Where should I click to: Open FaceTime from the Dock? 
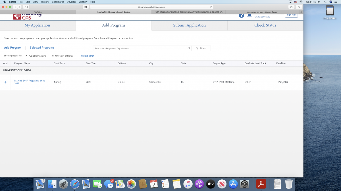pos(97,184)
